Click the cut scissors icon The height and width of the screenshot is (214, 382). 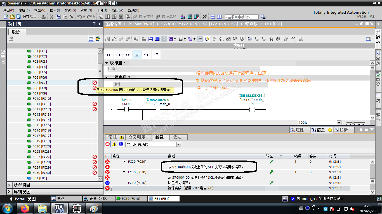(x=51, y=17)
